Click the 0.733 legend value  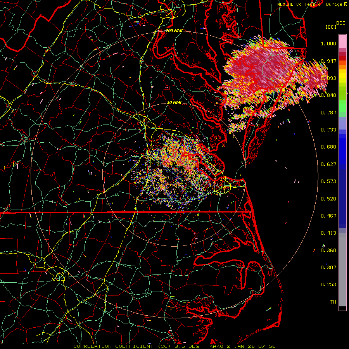coord(328,130)
